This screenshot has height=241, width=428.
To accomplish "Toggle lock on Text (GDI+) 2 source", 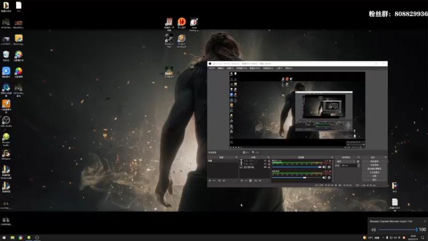I will [x=269, y=161].
